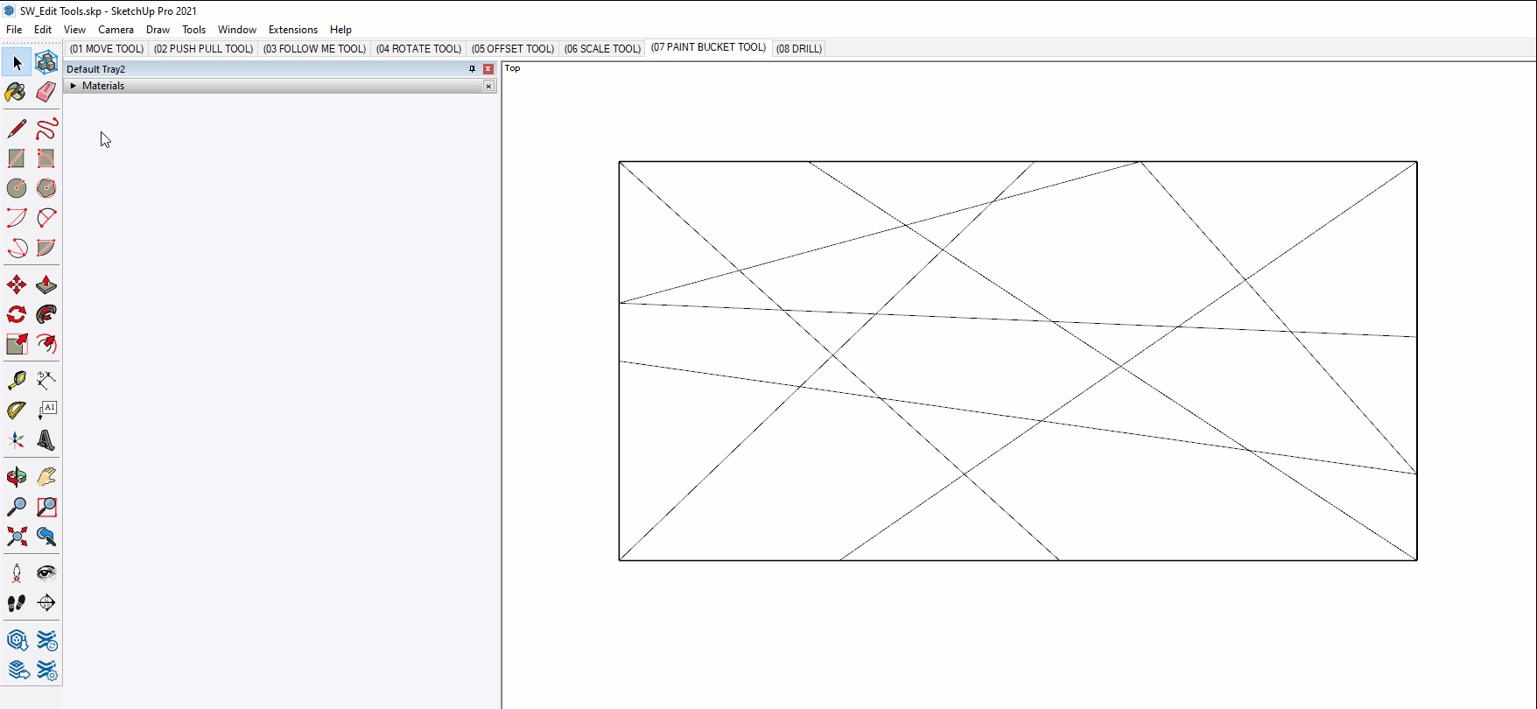1537x709 pixels.
Task: Choose the Rotated Rectangle tool
Action: pyautogui.click(x=46, y=158)
